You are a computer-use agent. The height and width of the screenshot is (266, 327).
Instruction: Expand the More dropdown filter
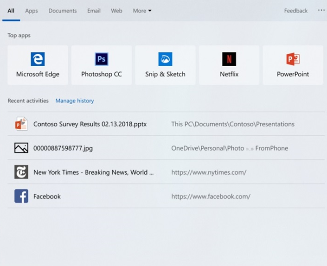pos(142,11)
